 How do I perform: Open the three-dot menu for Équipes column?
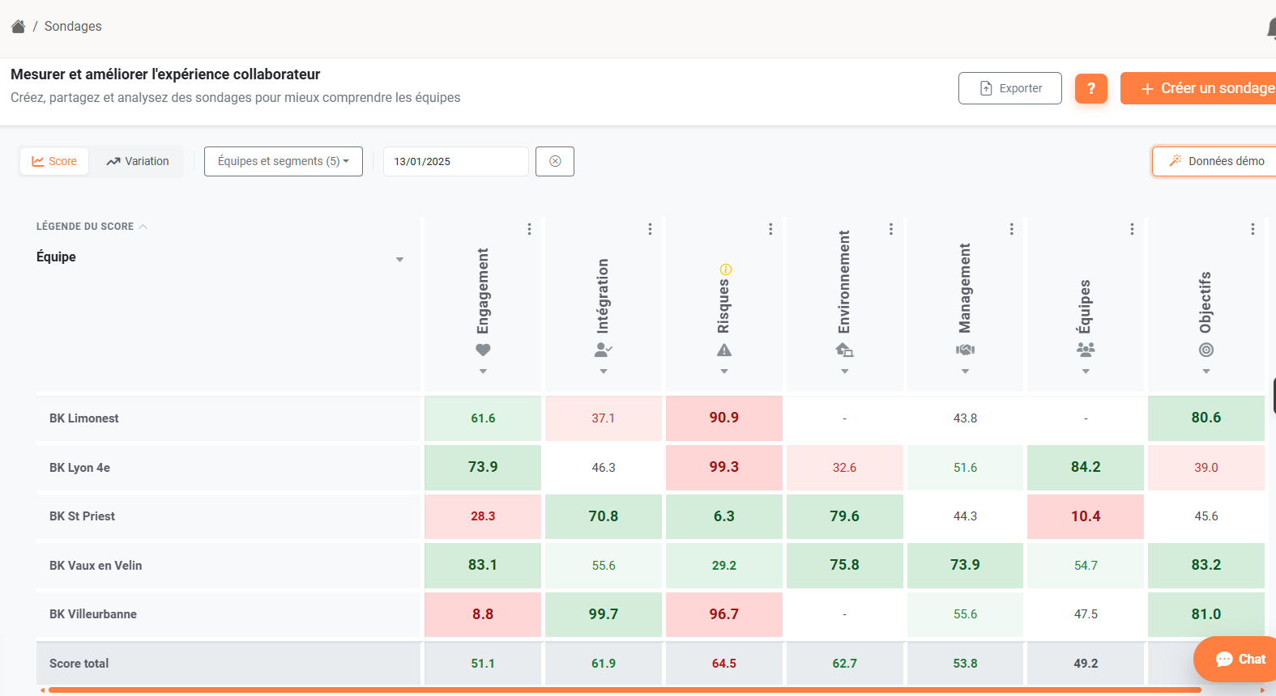coord(1132,229)
